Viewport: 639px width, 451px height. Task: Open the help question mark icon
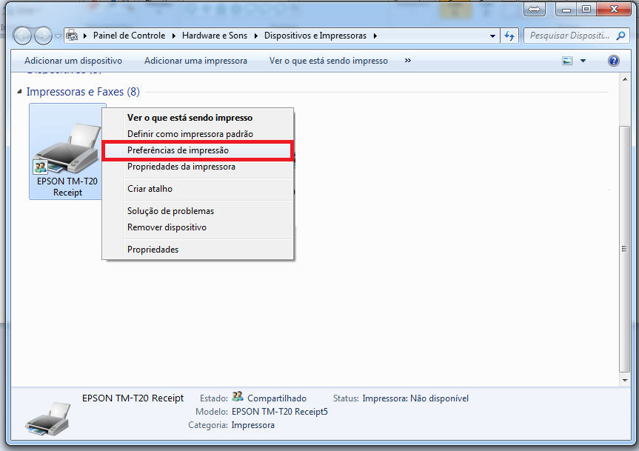point(613,61)
